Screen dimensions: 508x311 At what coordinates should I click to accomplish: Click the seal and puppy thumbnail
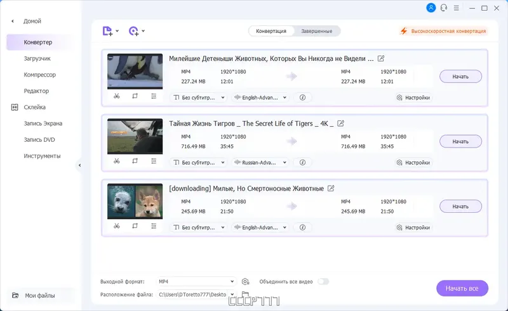coord(135,201)
